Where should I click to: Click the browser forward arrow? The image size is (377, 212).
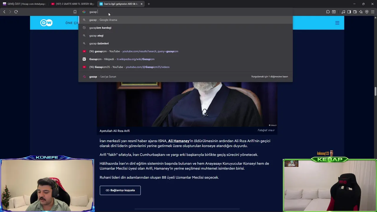(10, 12)
